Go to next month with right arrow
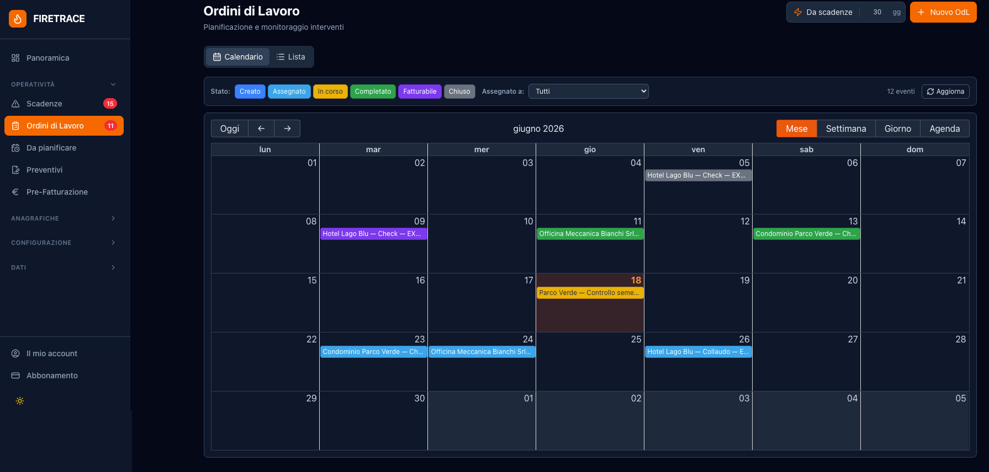989x472 pixels. click(x=287, y=128)
